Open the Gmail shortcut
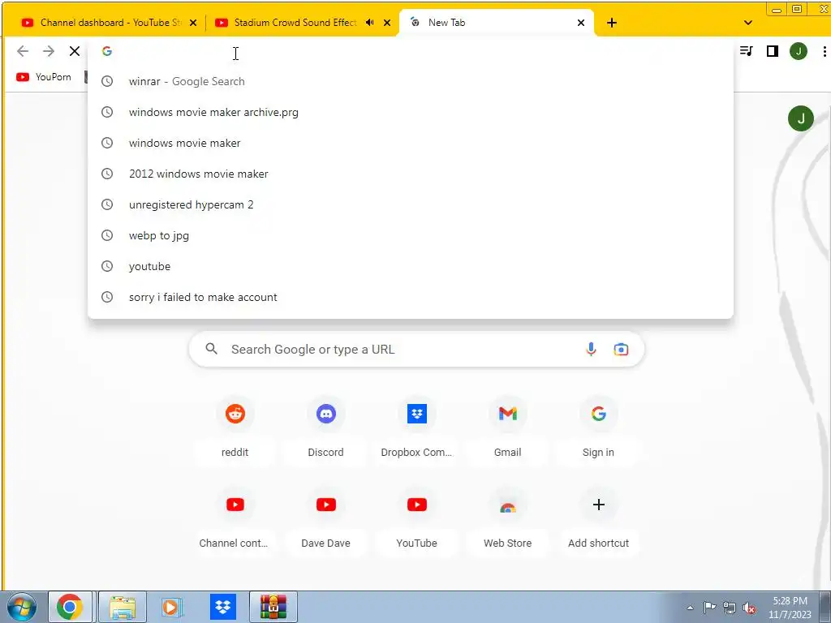The width and height of the screenshot is (831, 623). (x=508, y=428)
